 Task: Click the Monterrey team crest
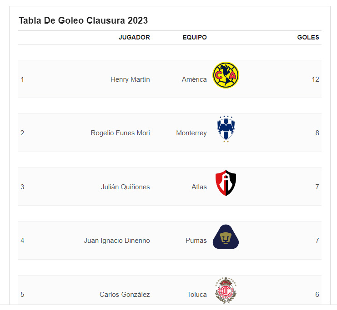226,129
